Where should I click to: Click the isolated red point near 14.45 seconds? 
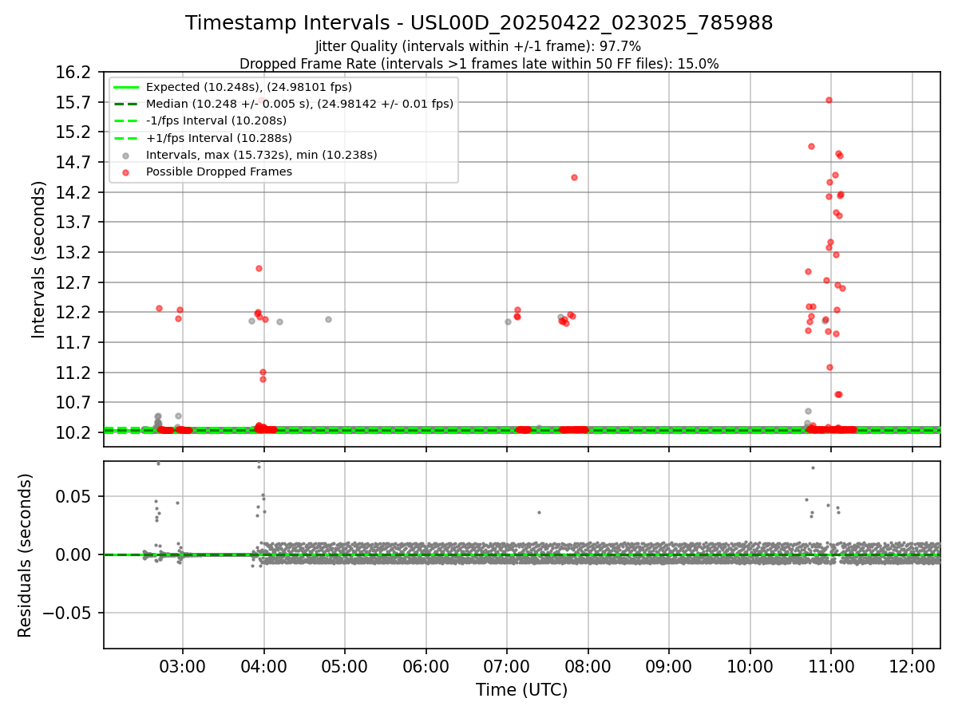(574, 177)
